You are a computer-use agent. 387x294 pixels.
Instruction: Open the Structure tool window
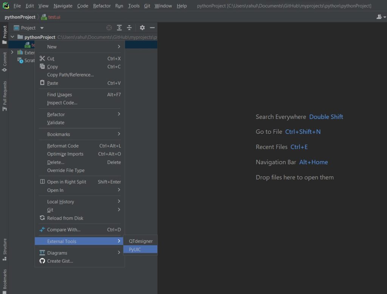pyautogui.click(x=5, y=249)
